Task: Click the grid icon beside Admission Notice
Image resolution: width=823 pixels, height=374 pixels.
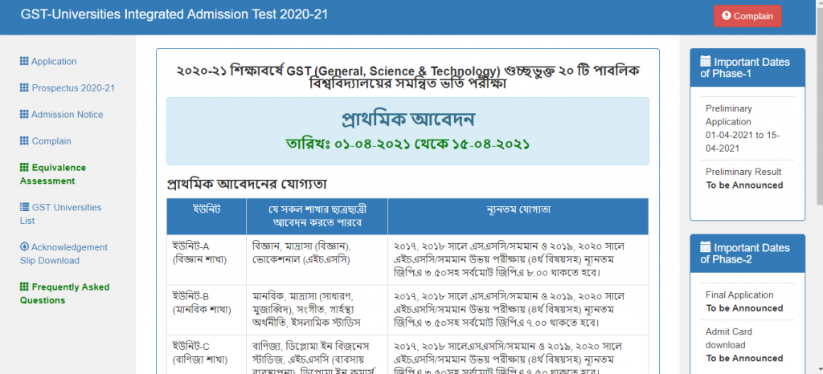Action: click(x=24, y=114)
